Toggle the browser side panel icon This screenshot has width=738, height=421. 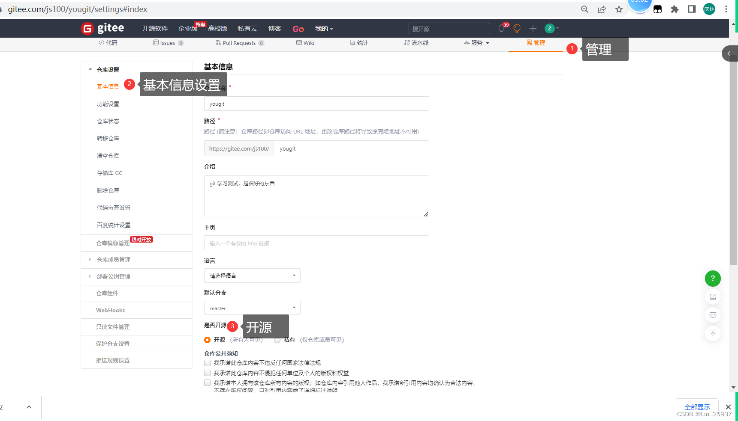click(692, 9)
